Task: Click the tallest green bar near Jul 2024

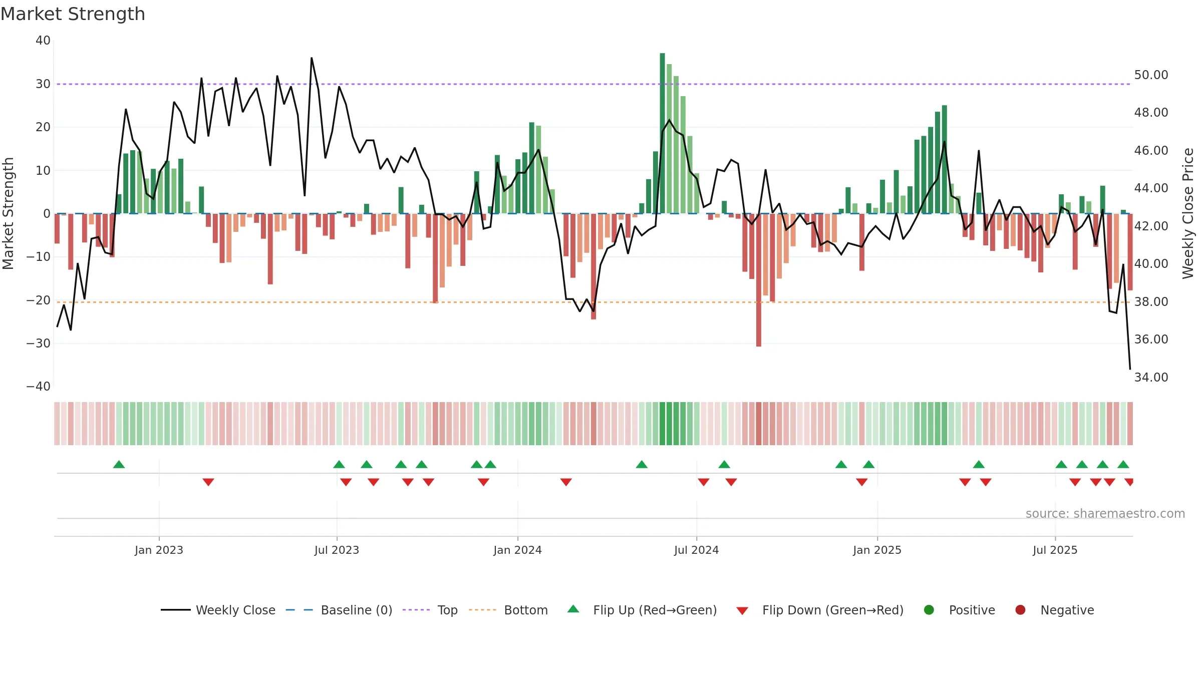Action: pos(662,133)
